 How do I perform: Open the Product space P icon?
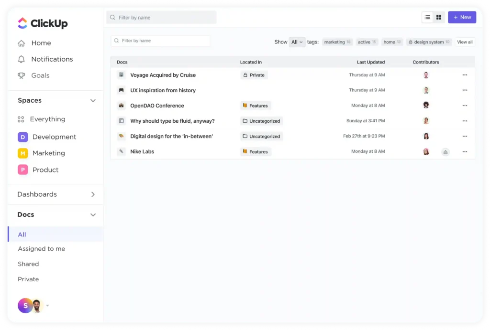click(x=23, y=170)
